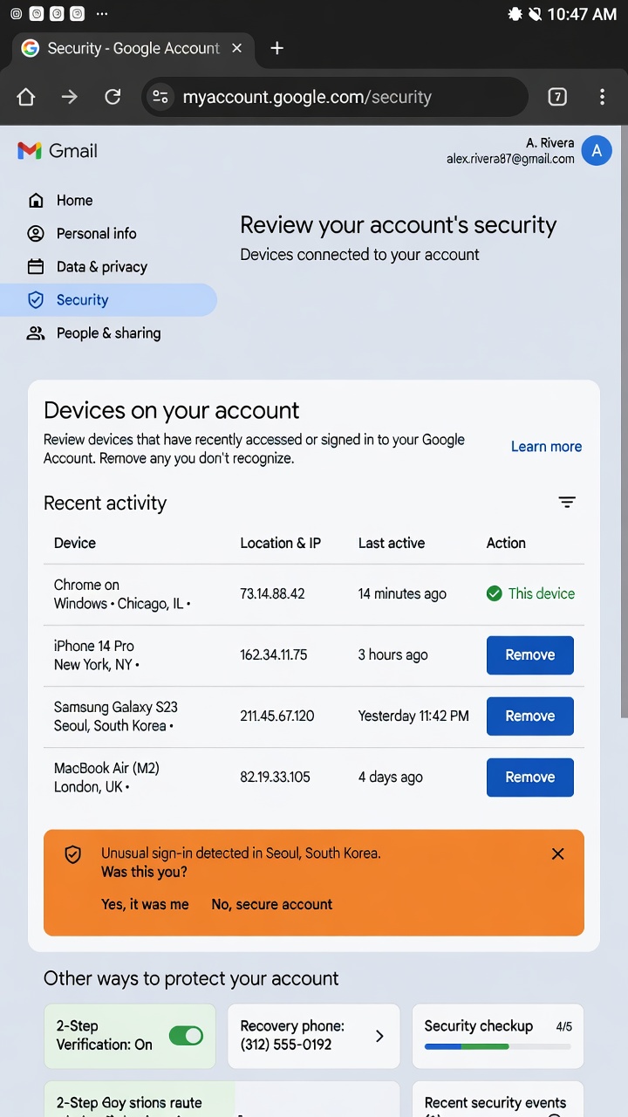Image resolution: width=628 pixels, height=1117 pixels.
Task: Click the Home sidebar icon
Action: tap(36, 201)
